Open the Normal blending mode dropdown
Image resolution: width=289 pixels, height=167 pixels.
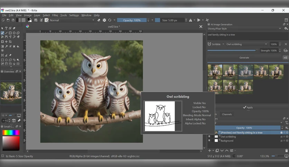(72, 20)
